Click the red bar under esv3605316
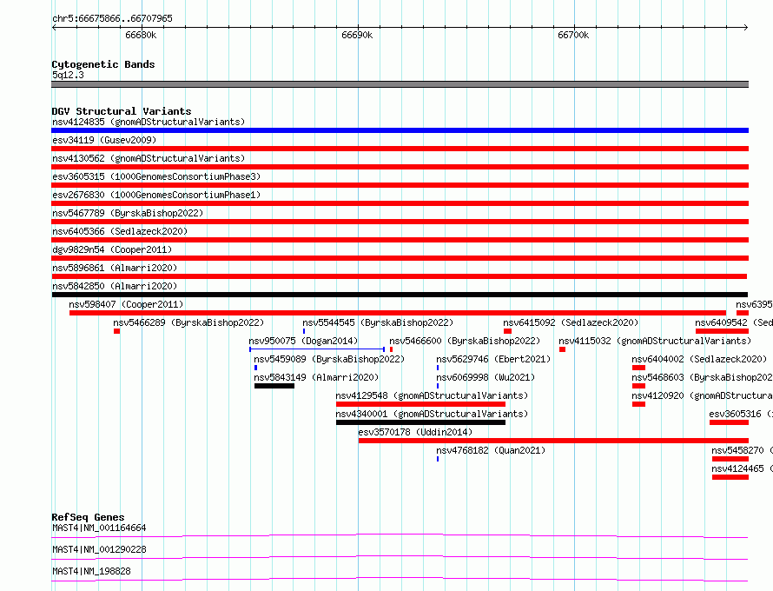 729,422
